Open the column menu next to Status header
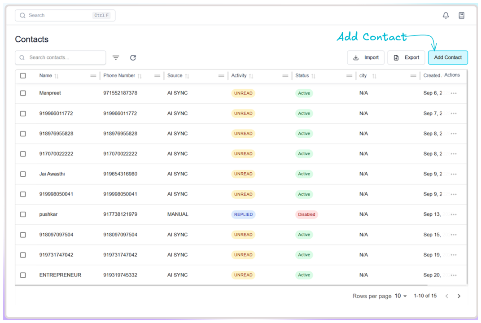Image resolution: width=481 pixels, height=323 pixels. [x=350, y=76]
